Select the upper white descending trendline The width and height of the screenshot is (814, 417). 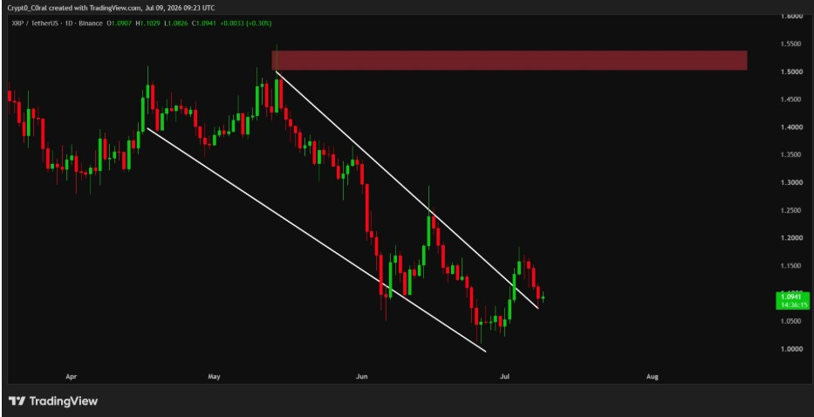pos(407,189)
